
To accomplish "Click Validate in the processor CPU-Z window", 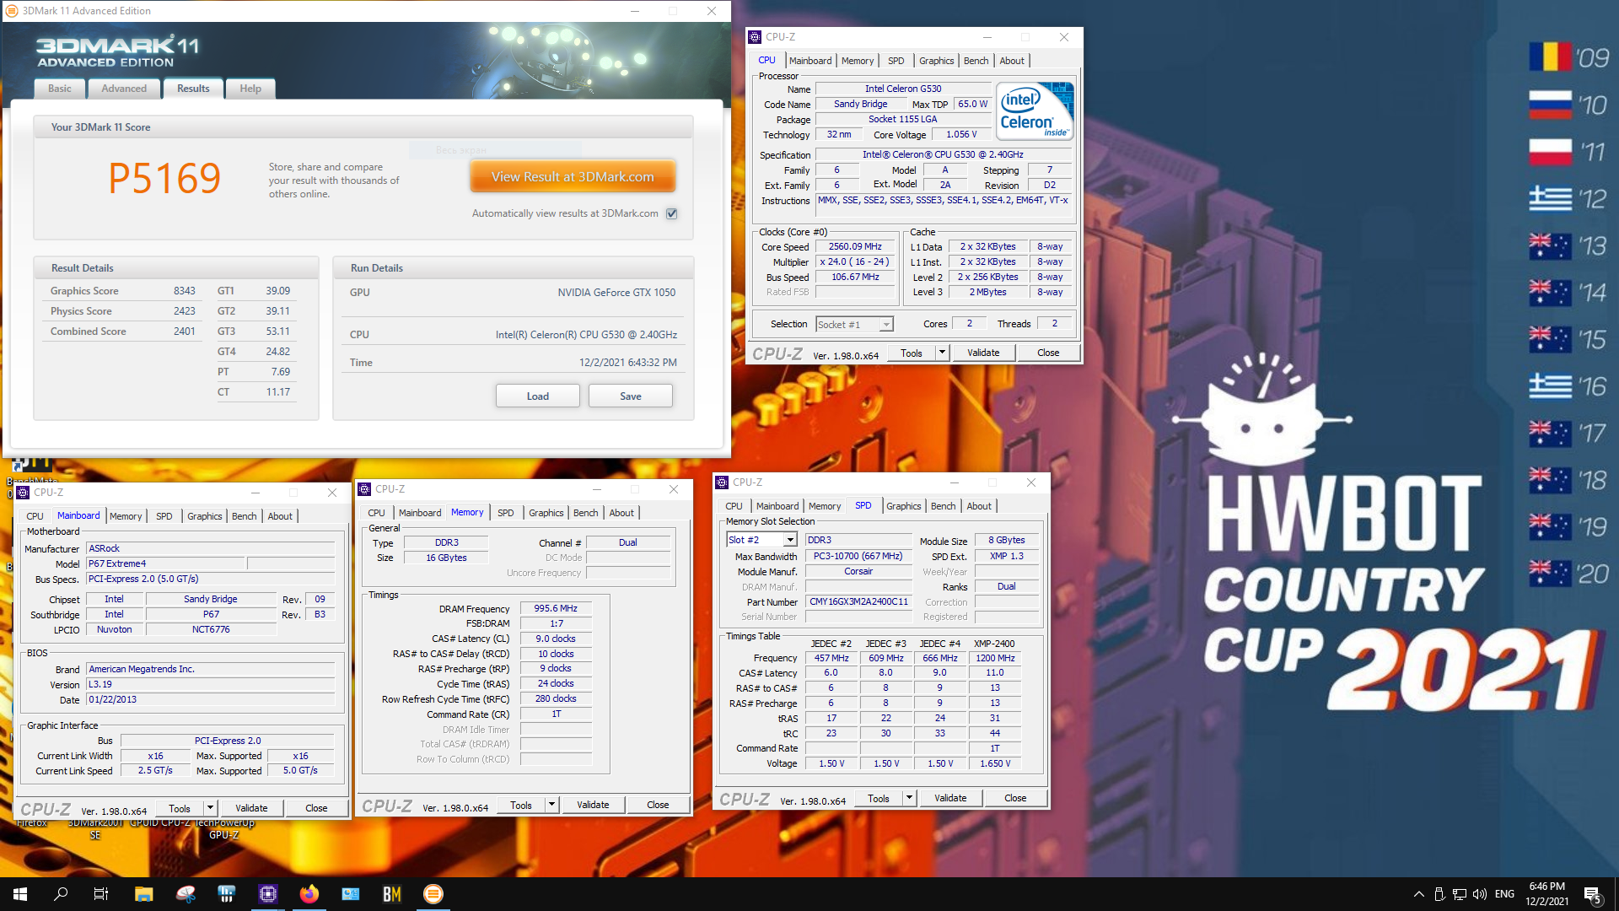I will click(983, 353).
